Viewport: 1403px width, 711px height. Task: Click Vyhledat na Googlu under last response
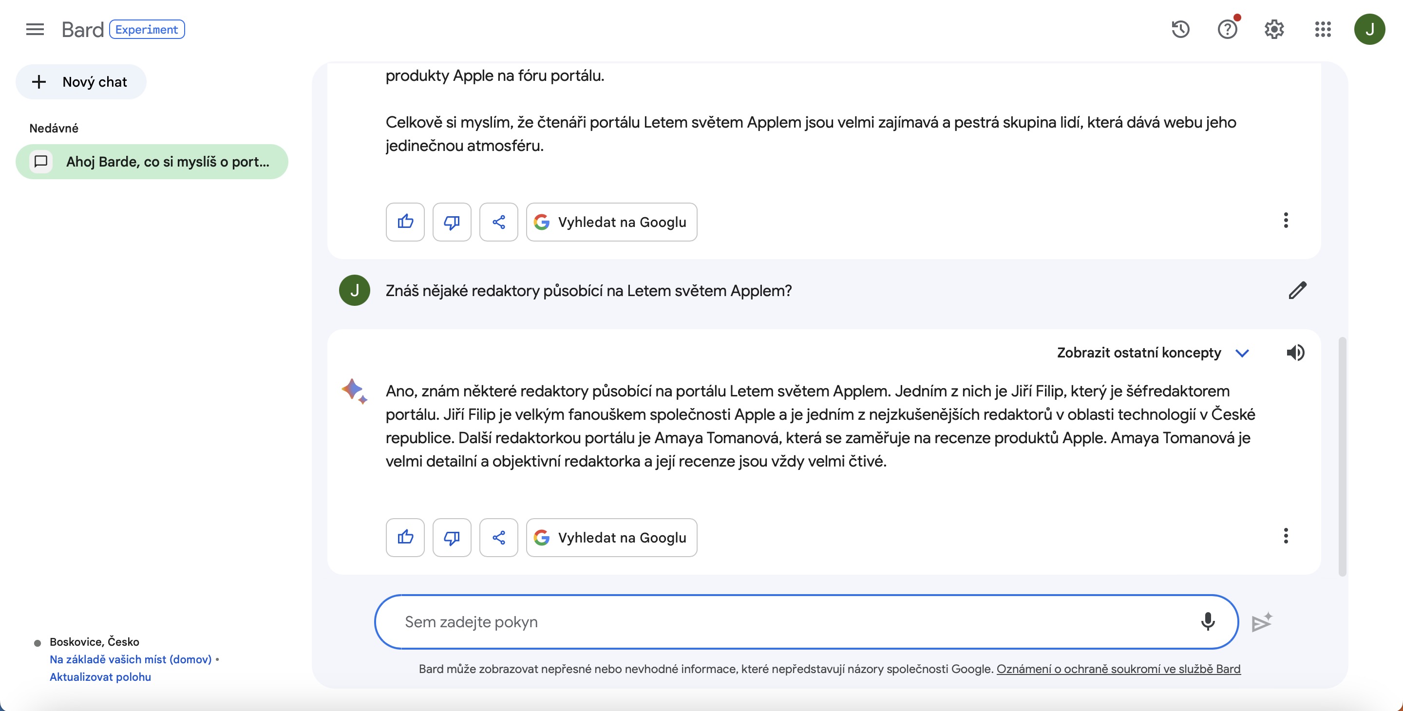tap(611, 537)
